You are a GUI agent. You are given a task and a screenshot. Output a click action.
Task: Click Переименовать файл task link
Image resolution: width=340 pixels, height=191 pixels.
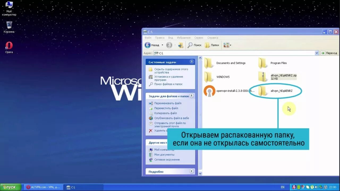pyautogui.click(x=168, y=103)
